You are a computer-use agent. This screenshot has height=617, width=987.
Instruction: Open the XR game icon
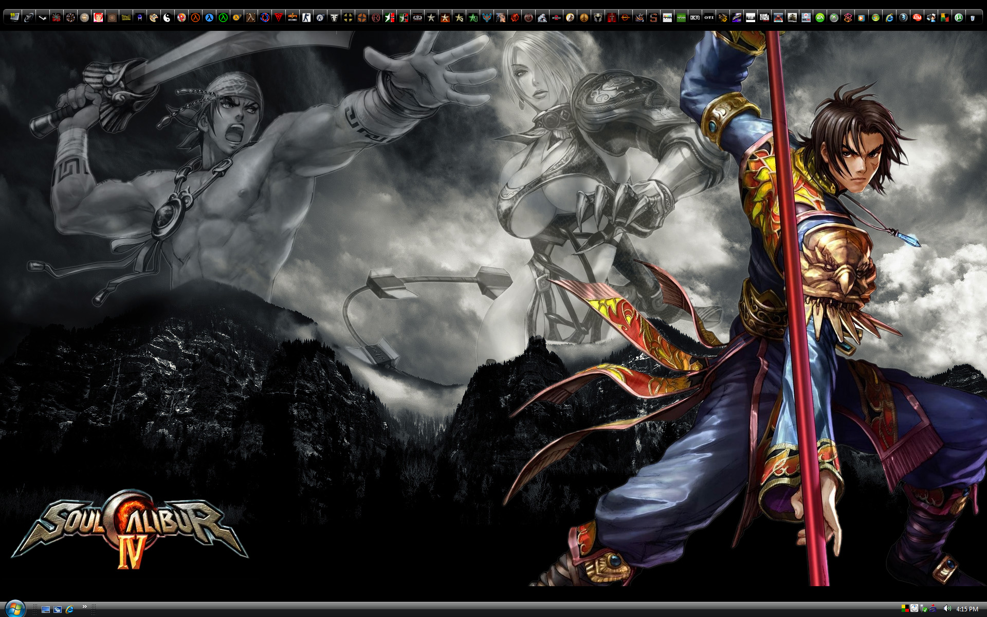pyautogui.click(x=694, y=17)
